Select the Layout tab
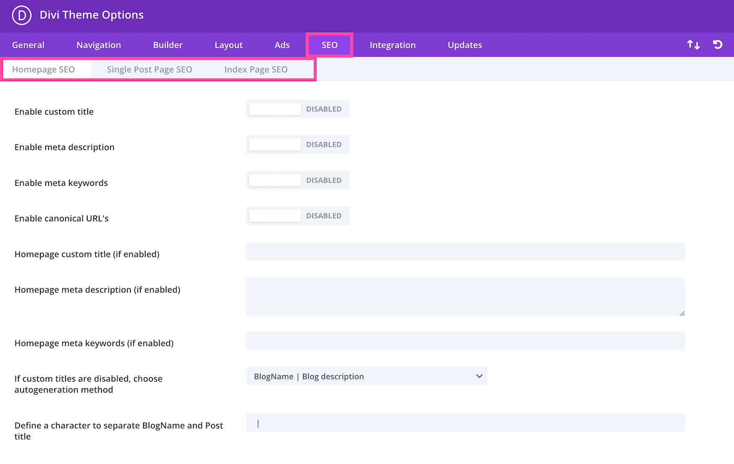The width and height of the screenshot is (734, 464). [228, 45]
